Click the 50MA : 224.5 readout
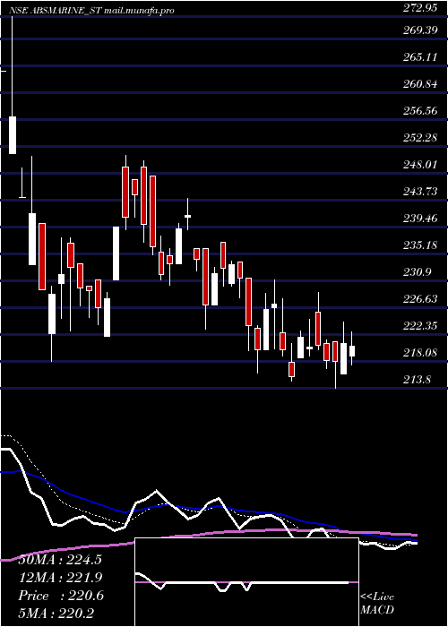The width and height of the screenshot is (448, 627). 60,560
